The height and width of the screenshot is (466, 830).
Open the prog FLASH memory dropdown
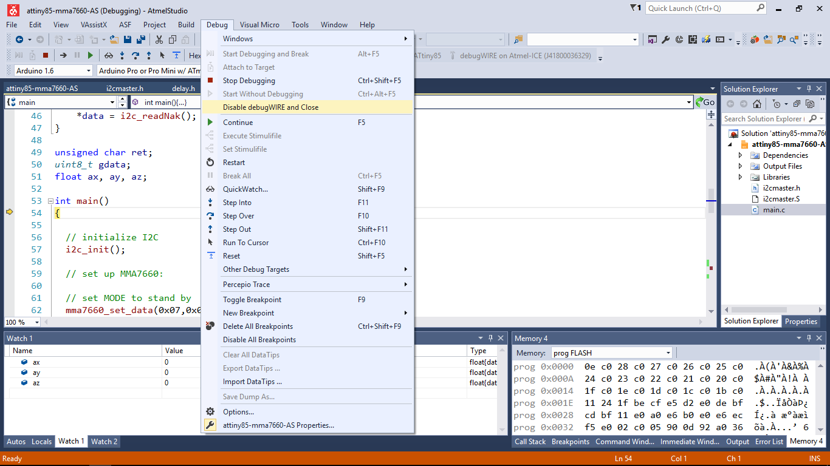(668, 353)
